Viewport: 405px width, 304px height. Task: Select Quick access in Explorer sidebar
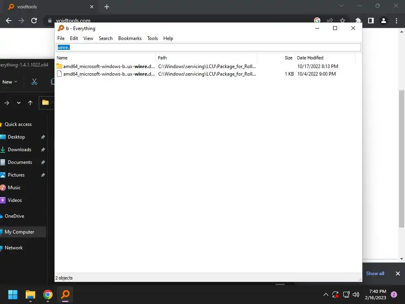[18, 124]
